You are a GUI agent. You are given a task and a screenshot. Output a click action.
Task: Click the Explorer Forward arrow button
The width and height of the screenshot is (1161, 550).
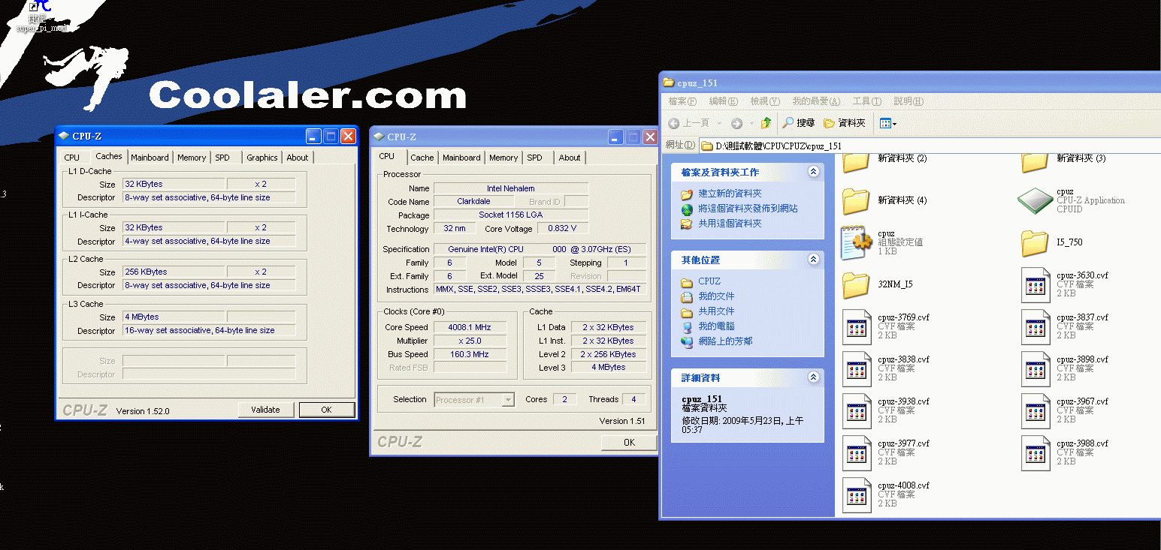pos(736,123)
